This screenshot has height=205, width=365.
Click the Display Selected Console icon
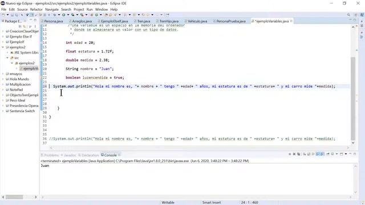click(x=332, y=154)
